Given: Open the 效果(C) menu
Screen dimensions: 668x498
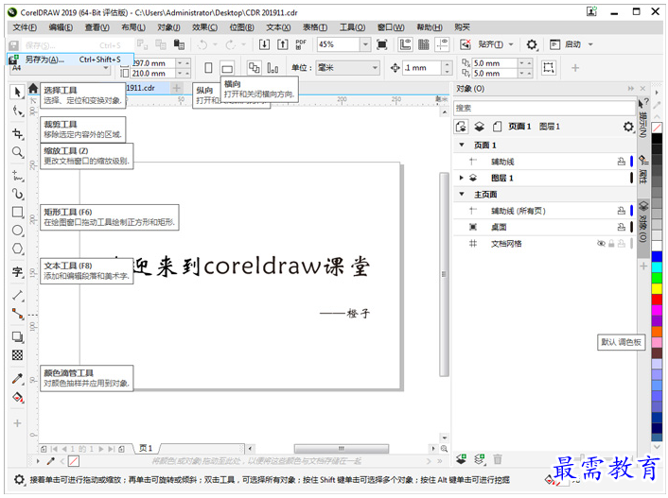Looking at the screenshot, I should (204, 27).
